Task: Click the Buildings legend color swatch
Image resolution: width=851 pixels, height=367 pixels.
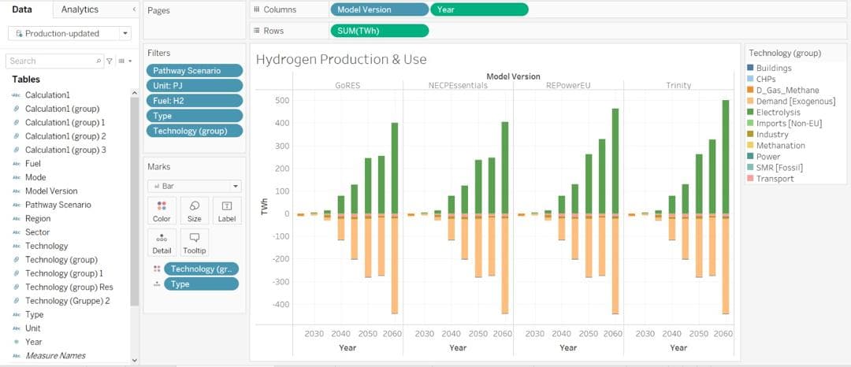Action: (x=750, y=68)
